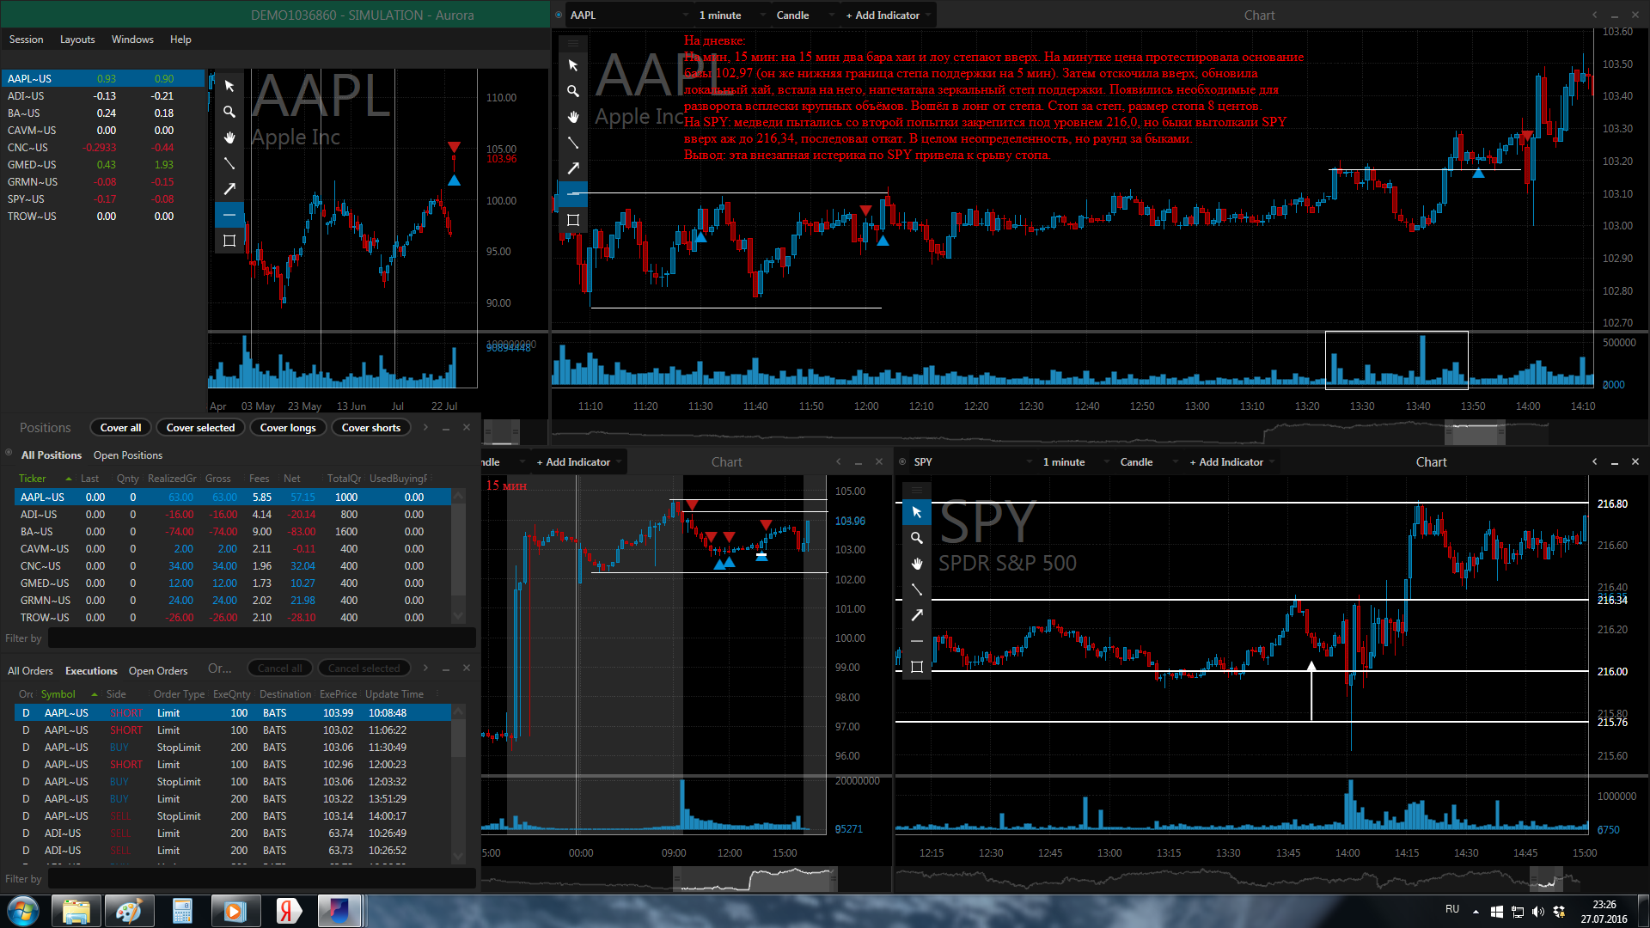Viewport: 1650px width, 928px height.
Task: Open the Layouts menu
Action: [x=77, y=40]
